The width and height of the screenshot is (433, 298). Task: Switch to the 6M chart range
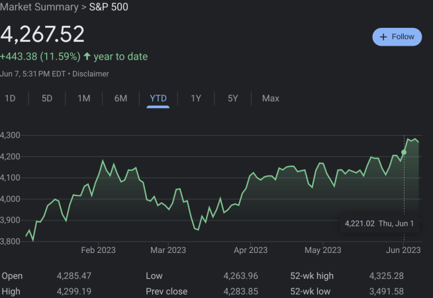(121, 98)
